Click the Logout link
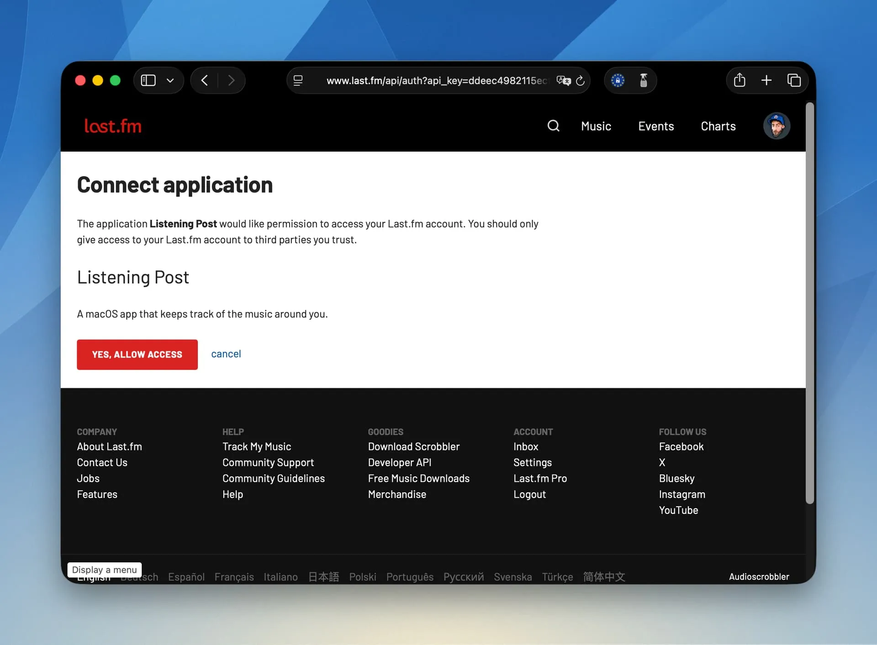 point(529,494)
